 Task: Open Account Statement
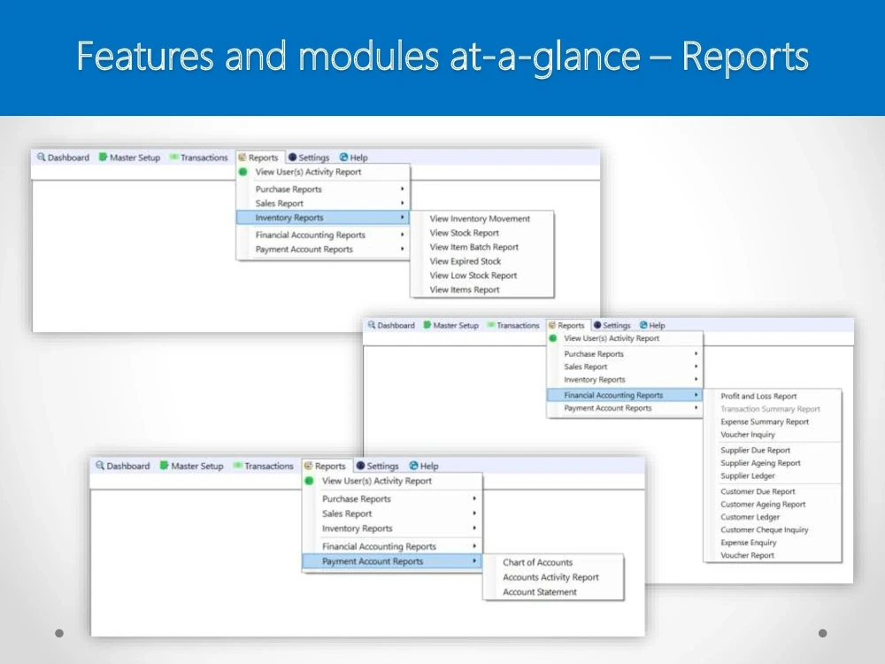[x=540, y=591]
